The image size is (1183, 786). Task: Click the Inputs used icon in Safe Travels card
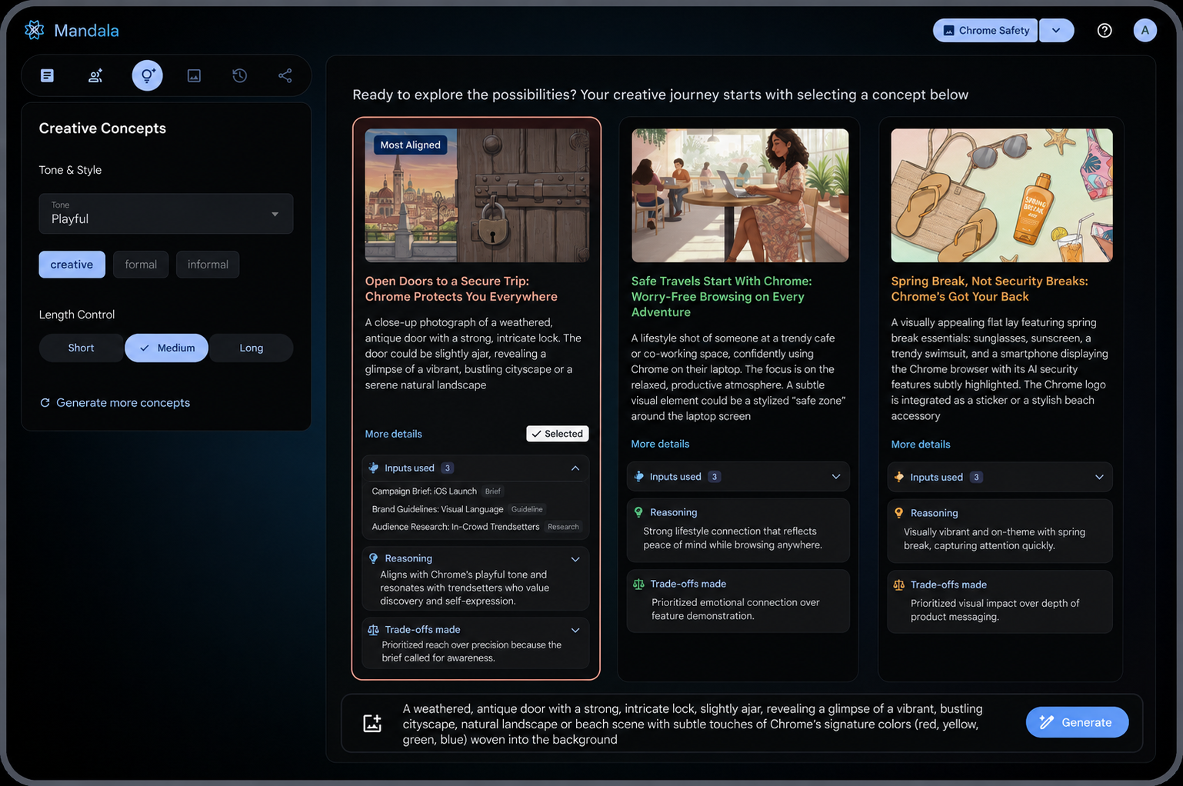click(638, 477)
